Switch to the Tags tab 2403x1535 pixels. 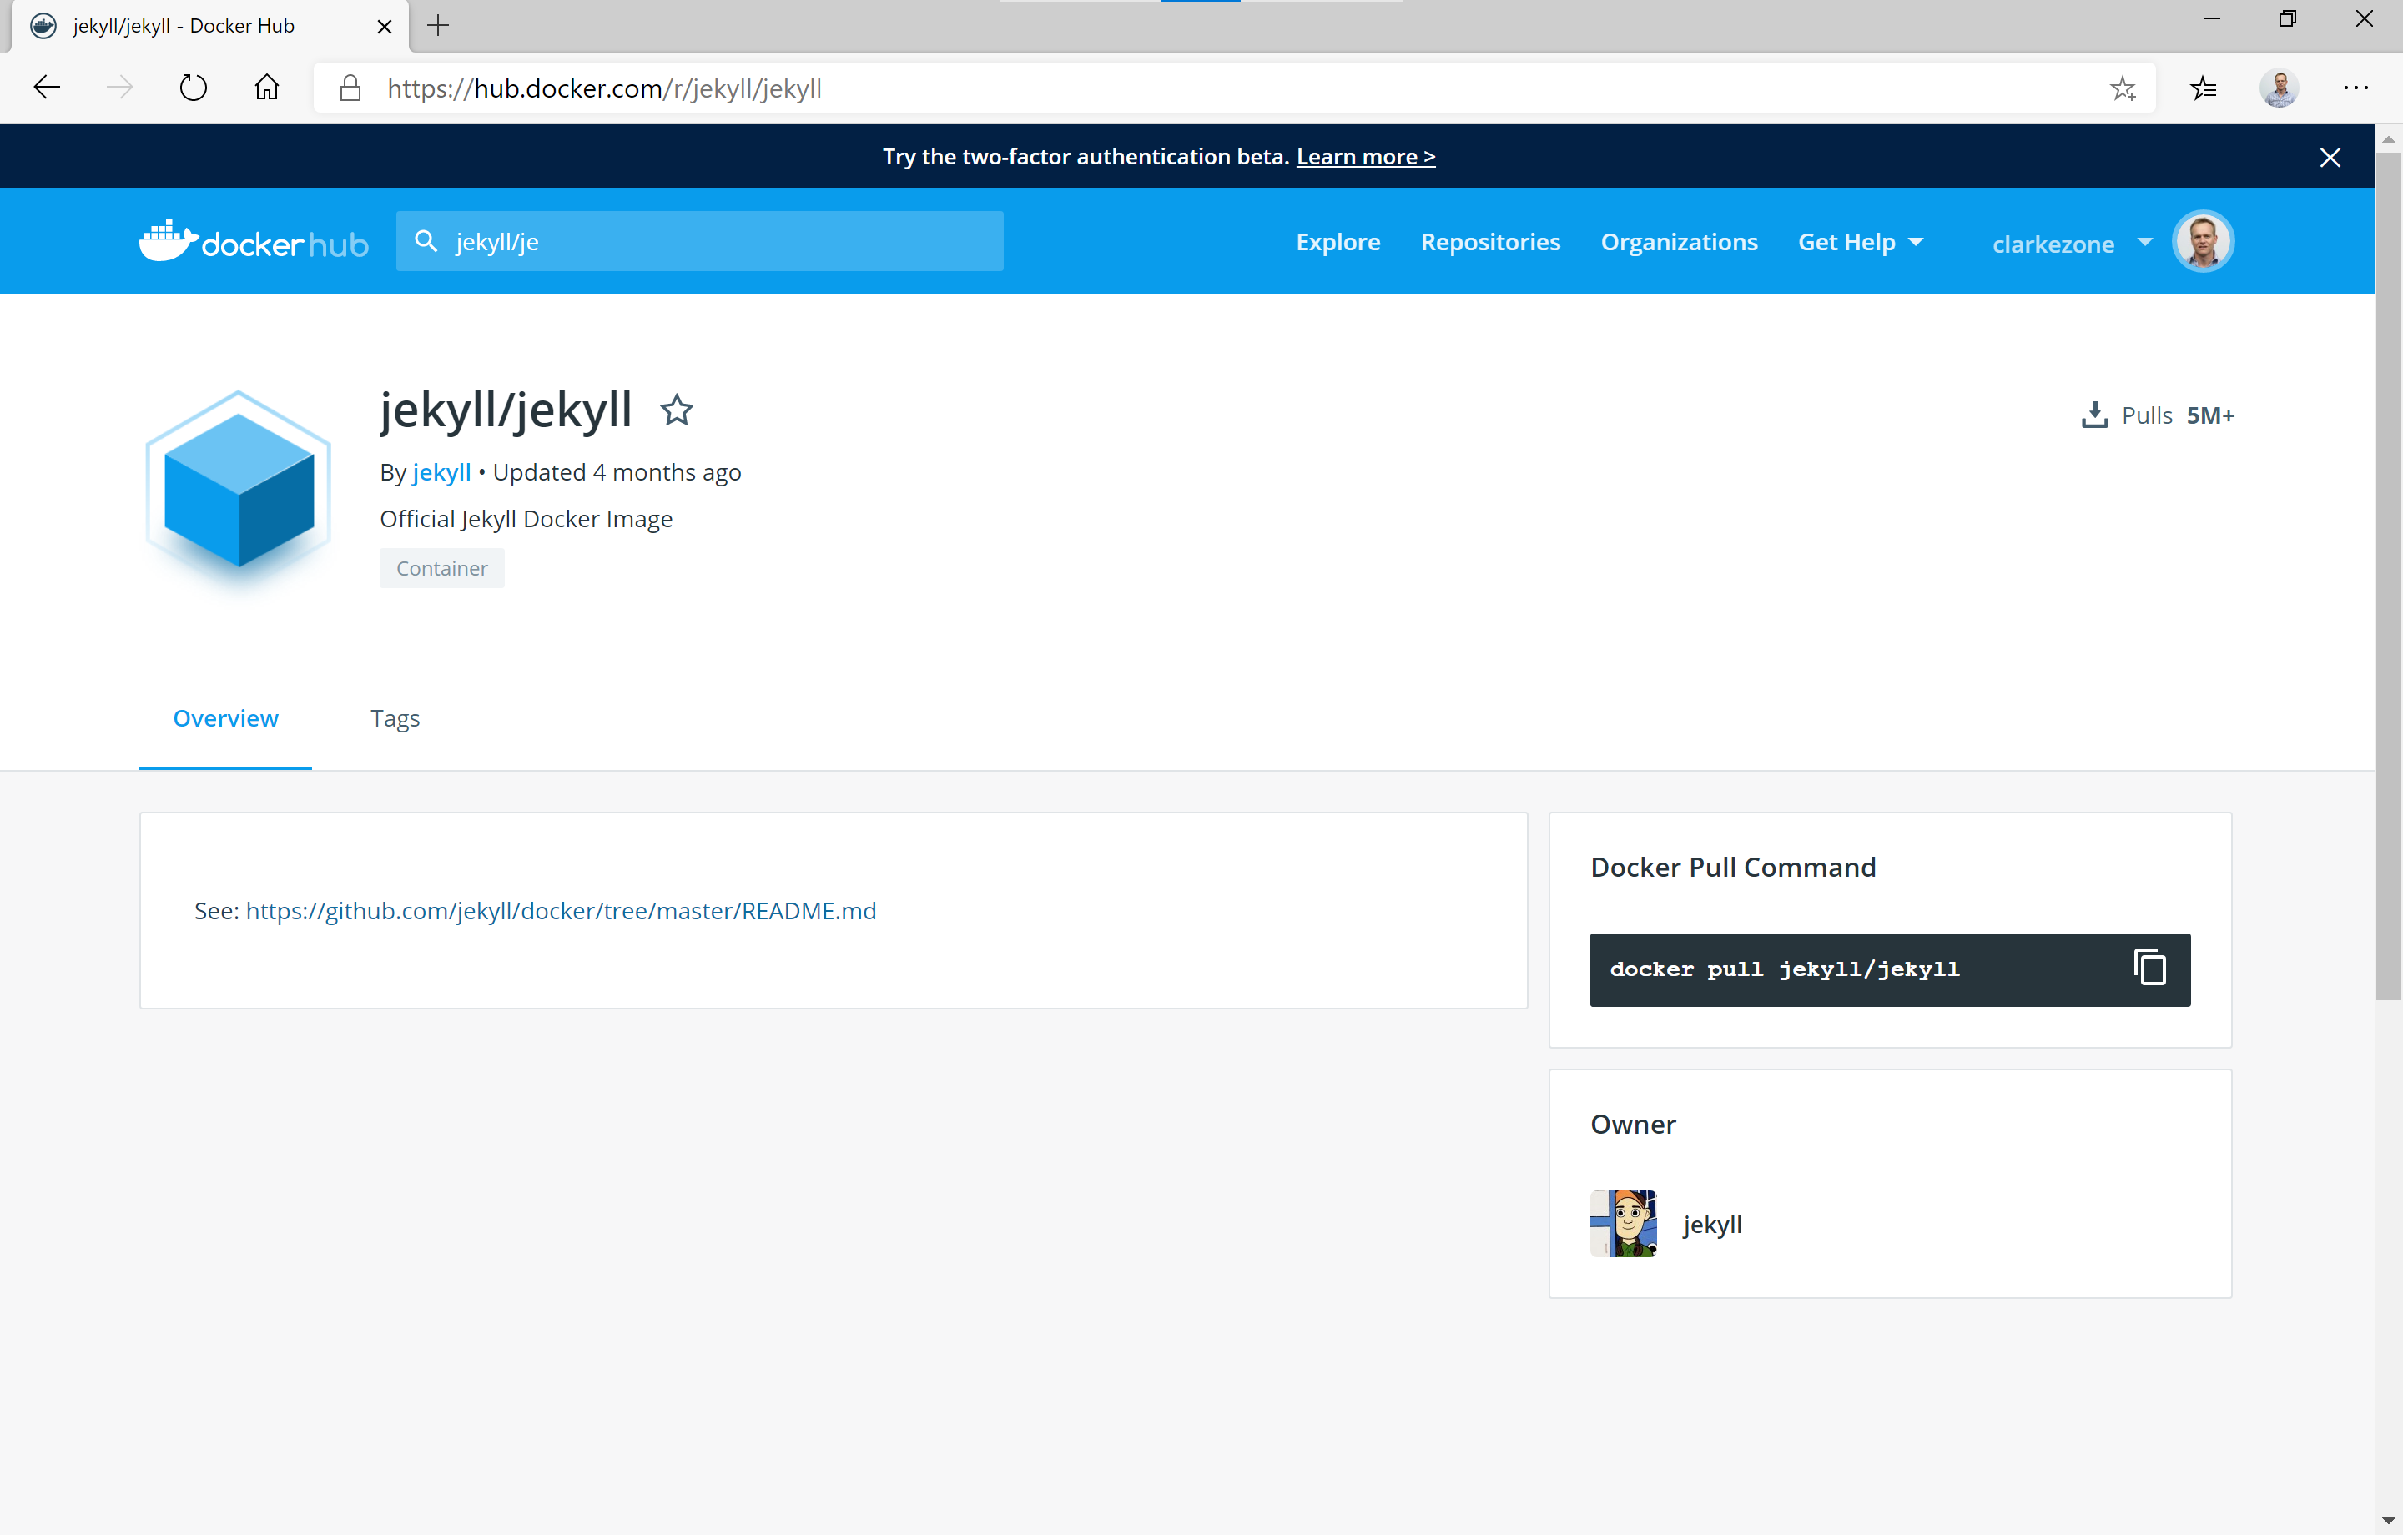[394, 717]
